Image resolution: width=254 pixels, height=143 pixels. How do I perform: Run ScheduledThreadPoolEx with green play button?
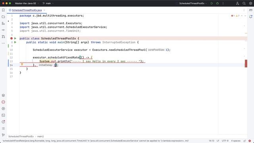[x=212, y=3]
